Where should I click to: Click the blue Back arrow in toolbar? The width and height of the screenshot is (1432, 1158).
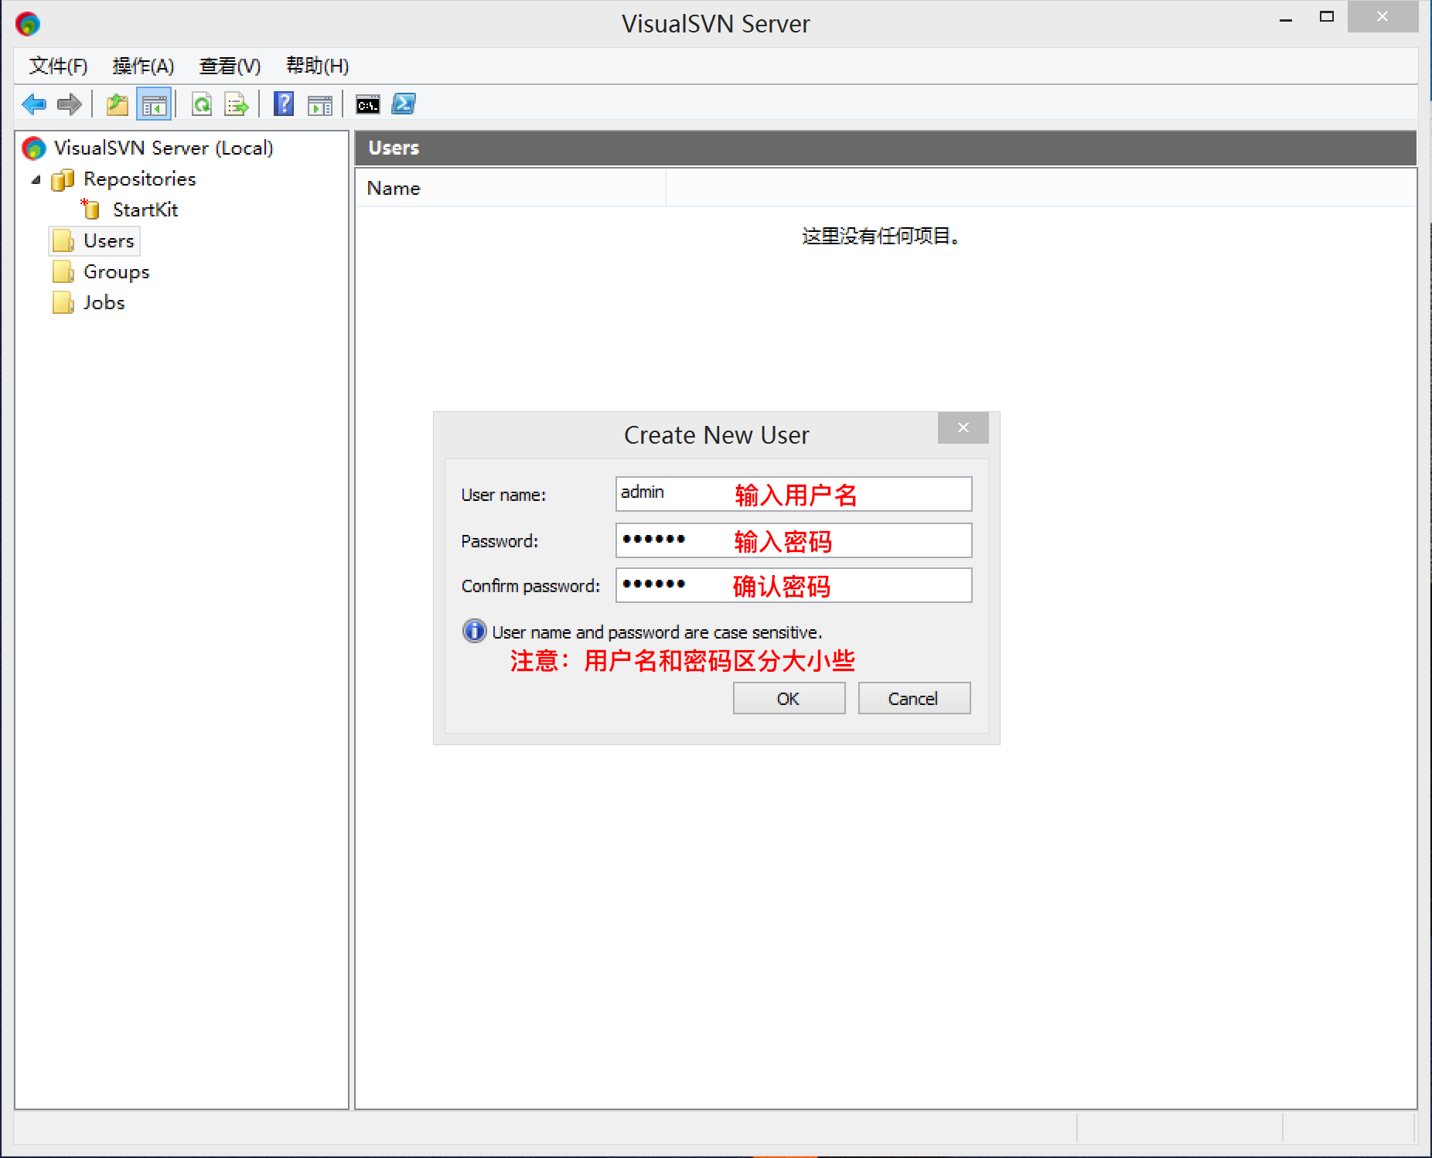tap(34, 104)
